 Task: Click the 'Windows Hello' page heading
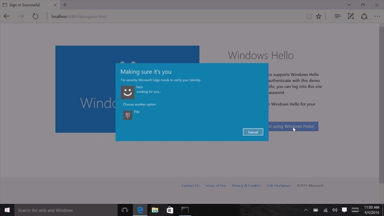click(261, 55)
